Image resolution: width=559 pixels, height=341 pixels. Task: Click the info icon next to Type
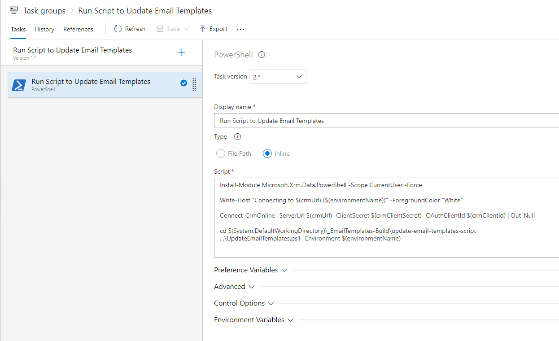(x=238, y=137)
